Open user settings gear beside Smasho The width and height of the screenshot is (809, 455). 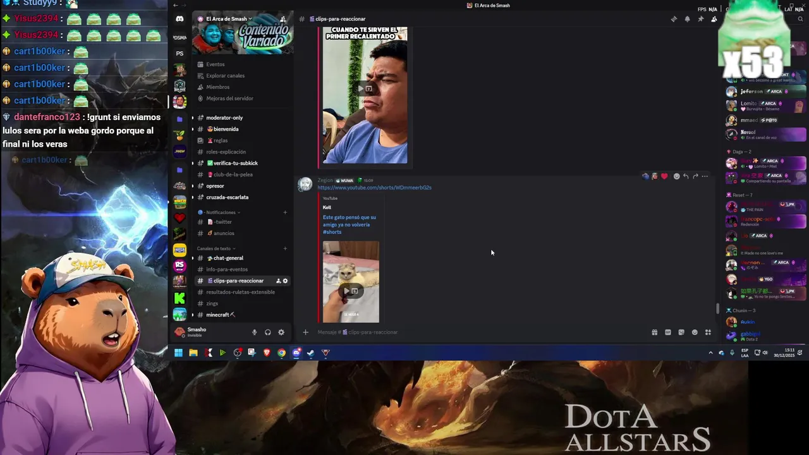pyautogui.click(x=281, y=332)
